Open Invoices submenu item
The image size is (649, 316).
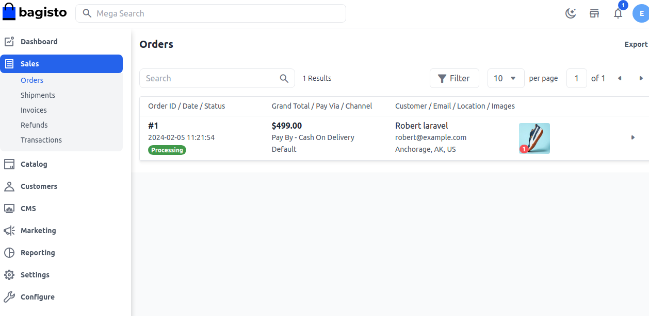click(x=34, y=110)
